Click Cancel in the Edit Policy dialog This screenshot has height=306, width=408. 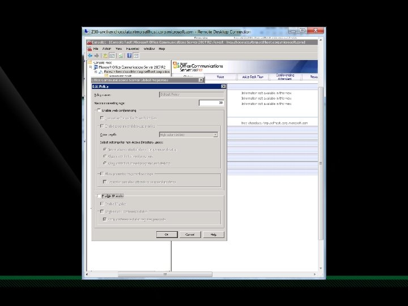click(x=190, y=235)
